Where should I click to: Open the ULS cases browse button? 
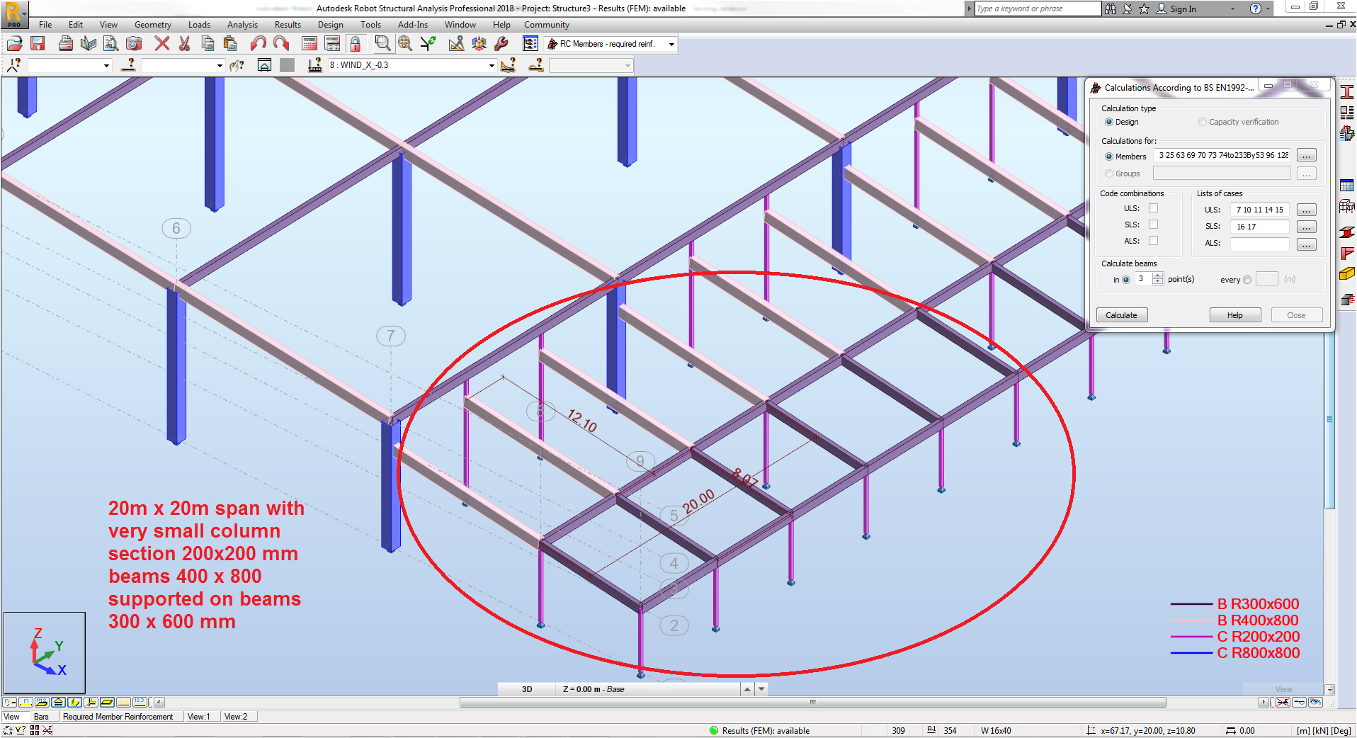pyautogui.click(x=1307, y=210)
